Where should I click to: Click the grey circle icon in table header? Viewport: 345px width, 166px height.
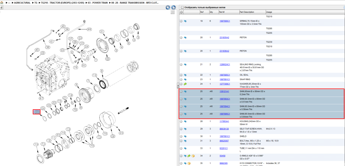(181, 12)
